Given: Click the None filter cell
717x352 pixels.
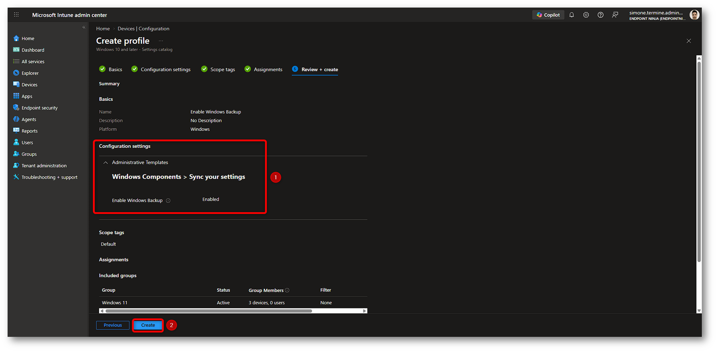Looking at the screenshot, I should [x=326, y=303].
